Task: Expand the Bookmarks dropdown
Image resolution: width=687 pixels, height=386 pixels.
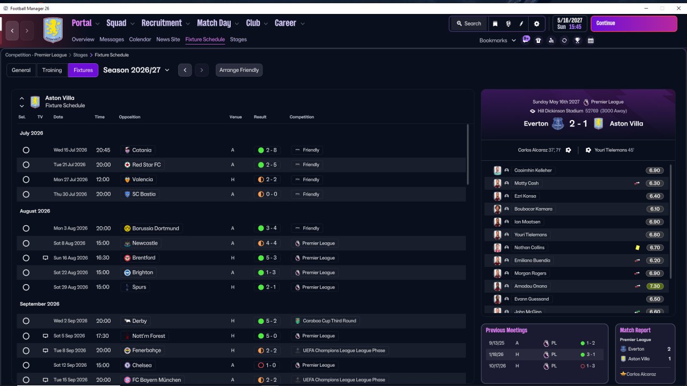Action: (498, 40)
